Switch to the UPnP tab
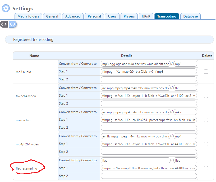216x182 pixels. pyautogui.click(x=146, y=16)
